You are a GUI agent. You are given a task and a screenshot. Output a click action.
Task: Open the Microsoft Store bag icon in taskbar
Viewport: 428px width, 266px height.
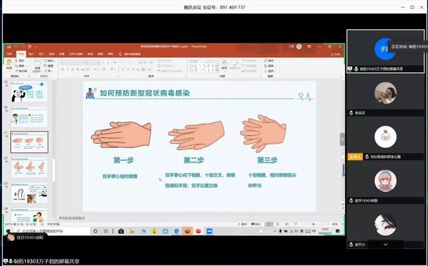point(121,231)
